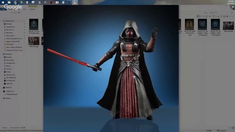Click the taskbar clock
Image resolution: width=235 pixels, height=132 pixels.
231,2
